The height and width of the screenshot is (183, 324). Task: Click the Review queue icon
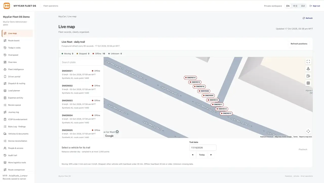[5, 105]
